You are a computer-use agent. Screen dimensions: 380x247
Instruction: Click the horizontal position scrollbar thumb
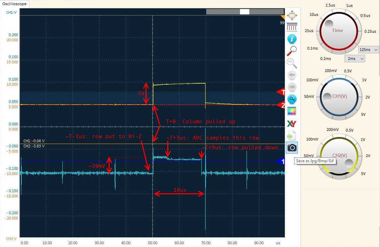coord(244,11)
